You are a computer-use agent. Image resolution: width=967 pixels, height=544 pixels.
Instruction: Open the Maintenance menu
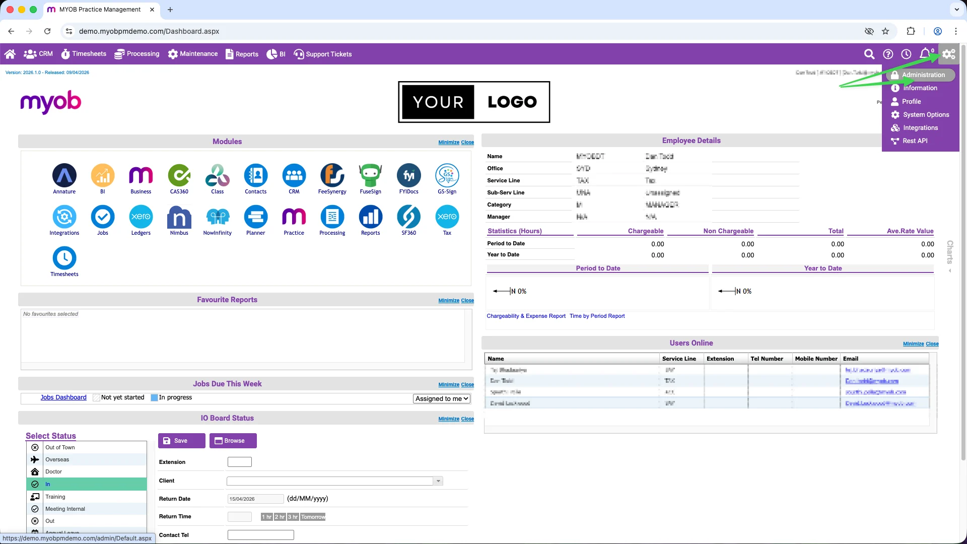[193, 54]
